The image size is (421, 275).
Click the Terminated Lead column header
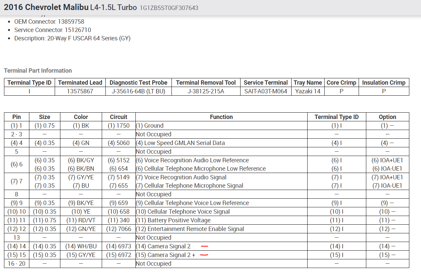(80, 83)
